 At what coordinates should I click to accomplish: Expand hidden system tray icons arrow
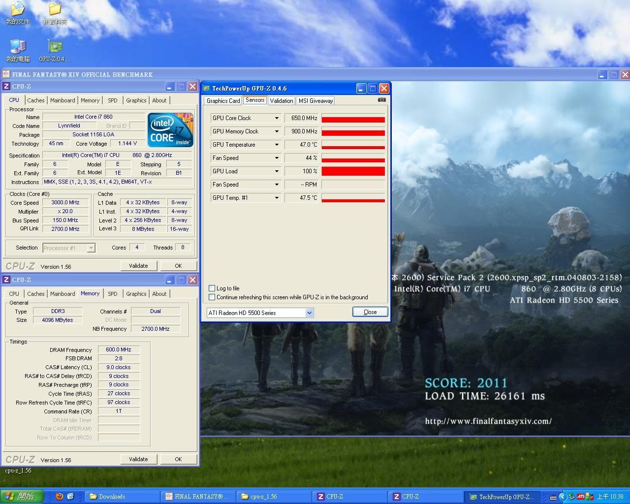click(562, 497)
